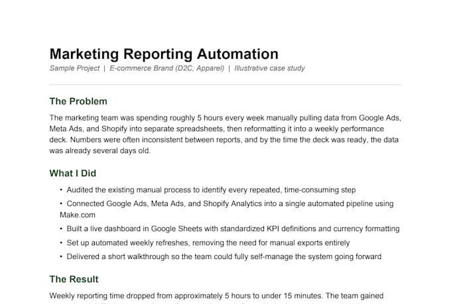Click the 'Make.com' text
The width and height of the screenshot is (451, 304).
pyautogui.click(x=78, y=215)
